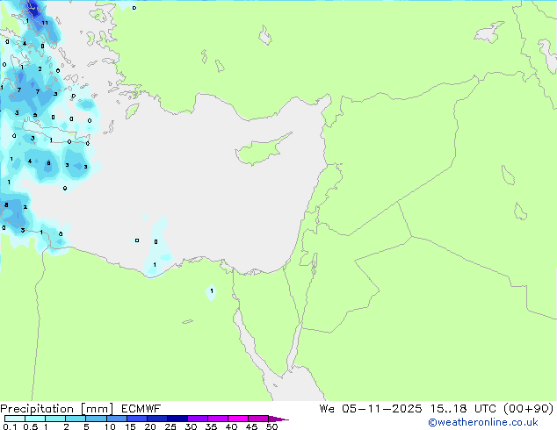The image size is (557, 430).
Task: Click the '11' precipitation value on map
Action: 45,23
